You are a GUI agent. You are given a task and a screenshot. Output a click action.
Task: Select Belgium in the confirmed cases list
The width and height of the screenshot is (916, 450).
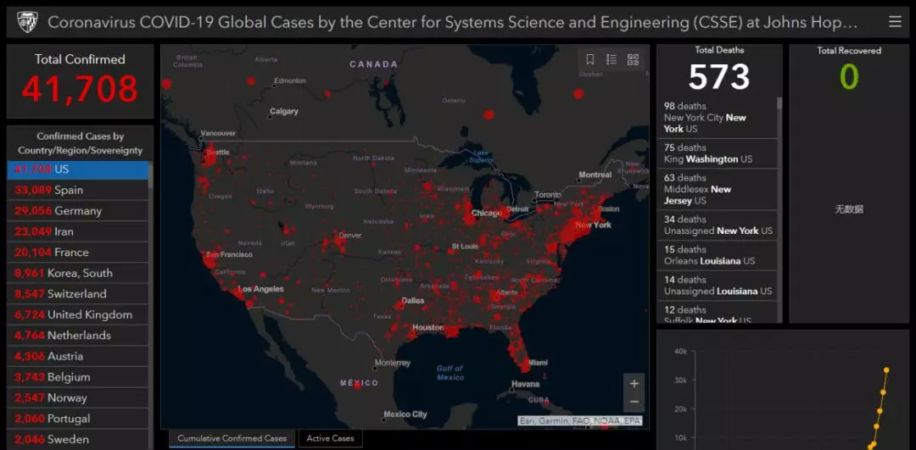click(78, 377)
